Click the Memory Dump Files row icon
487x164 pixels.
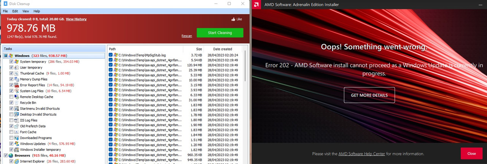(17, 79)
